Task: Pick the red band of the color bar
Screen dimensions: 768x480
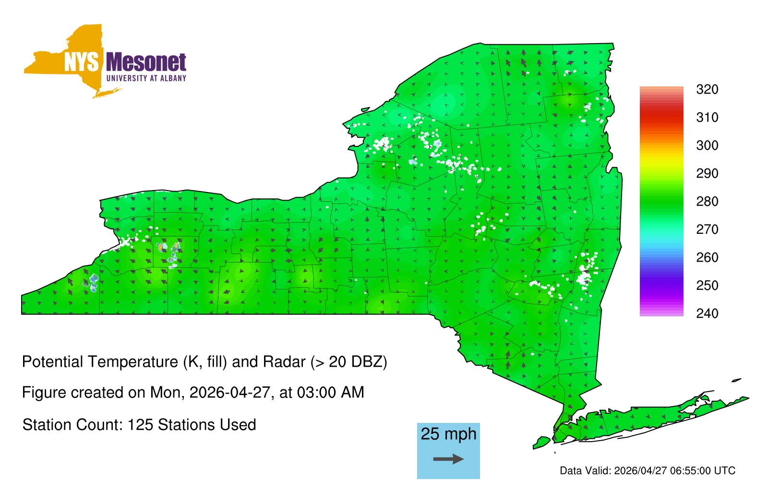Action: (x=661, y=114)
